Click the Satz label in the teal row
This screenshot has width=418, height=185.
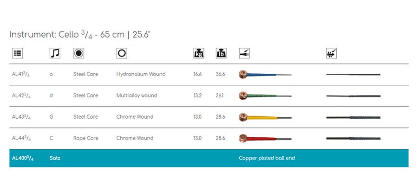point(55,158)
